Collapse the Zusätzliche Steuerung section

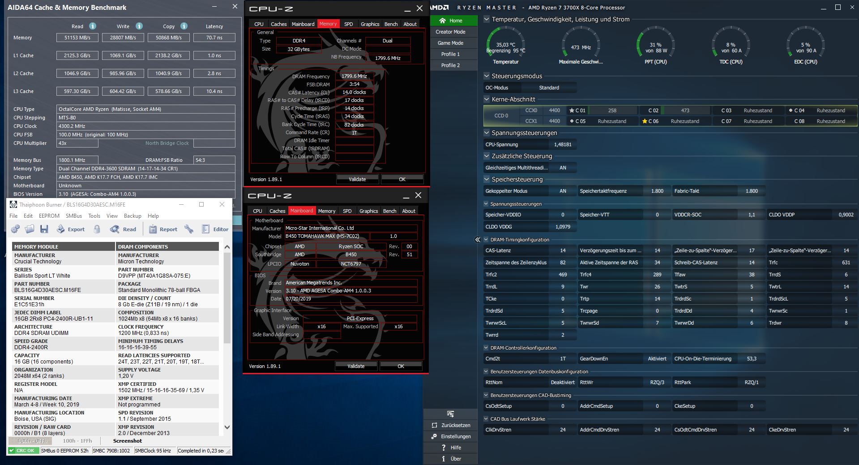click(x=487, y=156)
